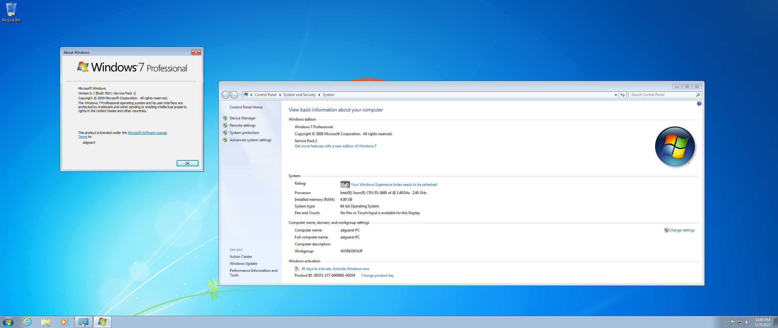Open the Recycle Bin desktop icon

(x=11, y=12)
